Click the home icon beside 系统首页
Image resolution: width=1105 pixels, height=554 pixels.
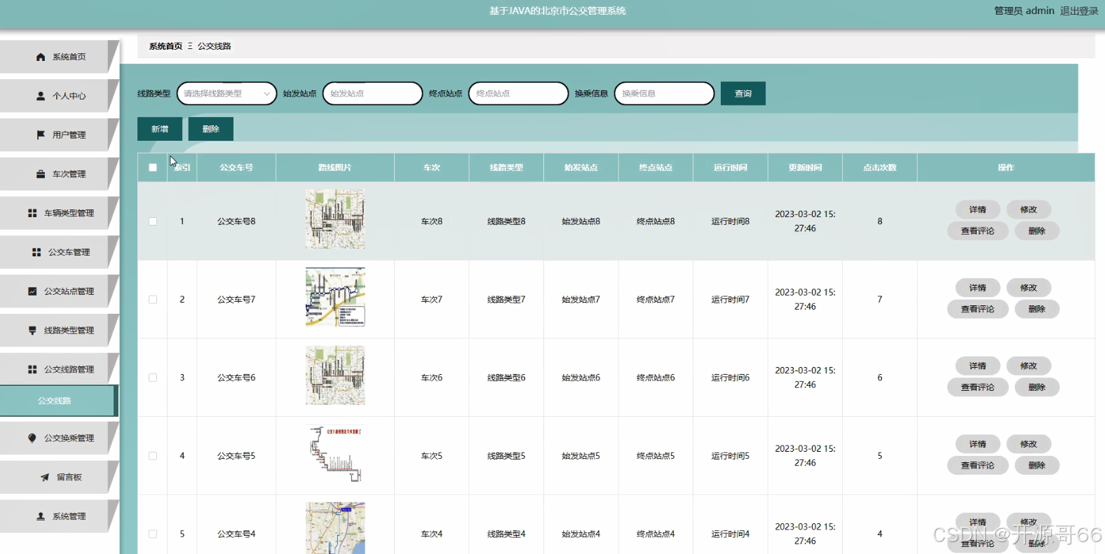pyautogui.click(x=41, y=57)
